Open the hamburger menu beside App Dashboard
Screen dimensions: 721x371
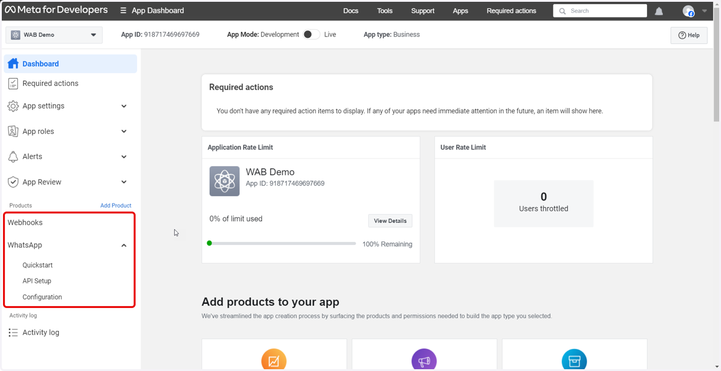[123, 11]
